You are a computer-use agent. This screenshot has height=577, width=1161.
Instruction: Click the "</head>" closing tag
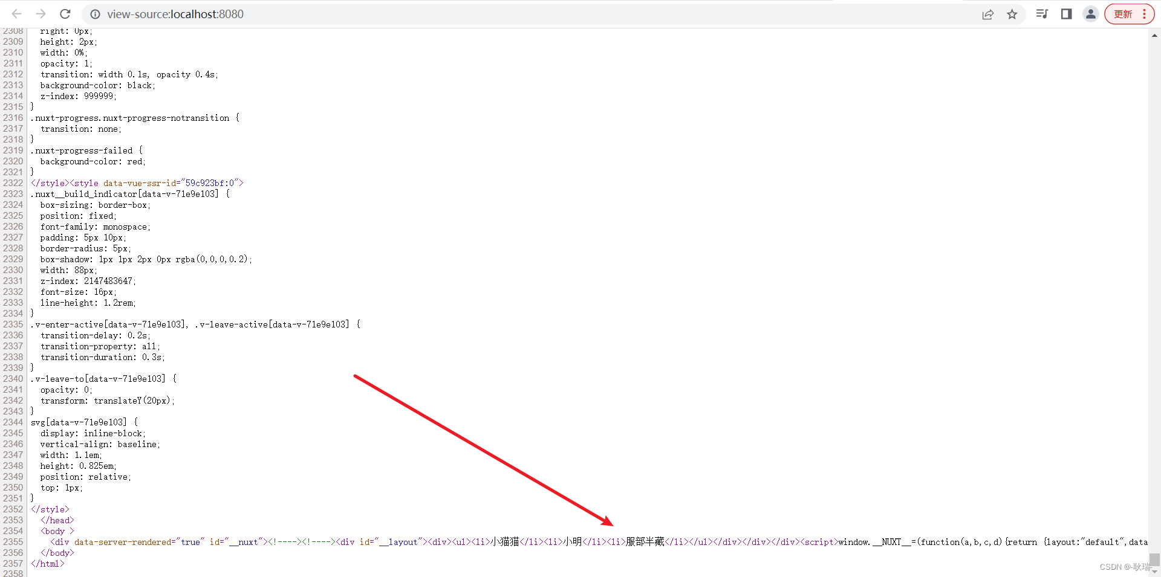(57, 520)
